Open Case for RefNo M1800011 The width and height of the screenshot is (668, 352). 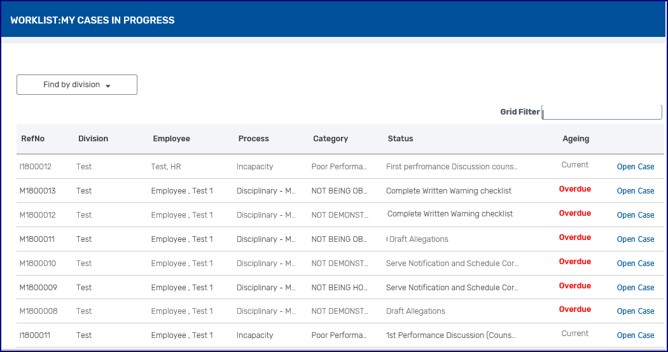[x=635, y=239]
